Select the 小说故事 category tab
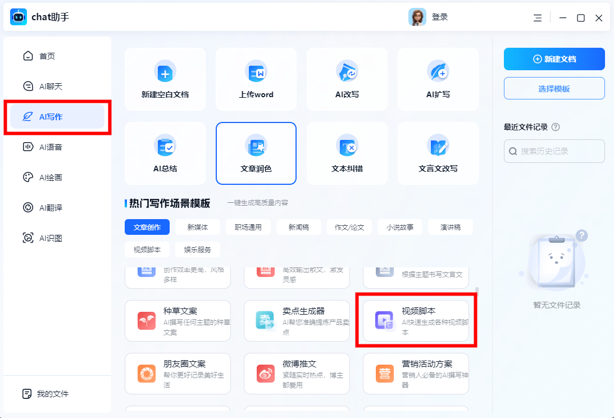614x418 pixels. 399,227
